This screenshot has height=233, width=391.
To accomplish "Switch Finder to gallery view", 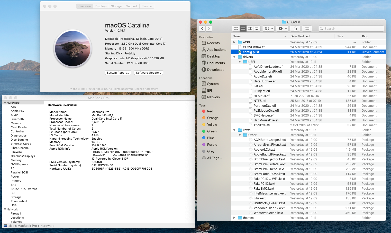I will point(257,28).
